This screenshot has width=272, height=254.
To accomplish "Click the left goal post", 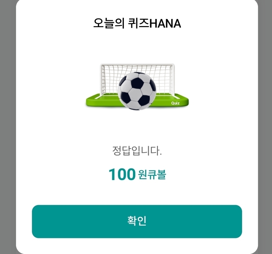I will [x=102, y=79].
